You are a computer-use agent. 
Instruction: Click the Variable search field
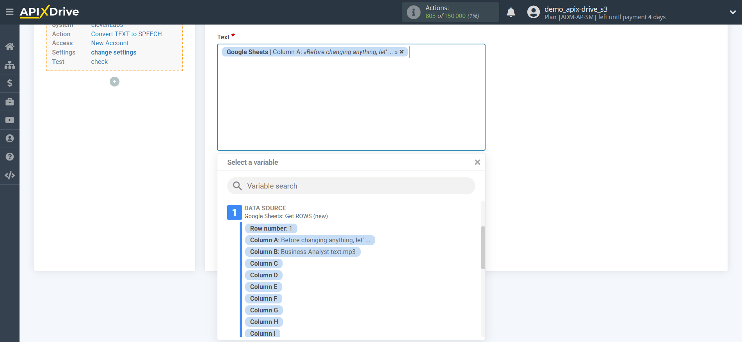coord(351,186)
